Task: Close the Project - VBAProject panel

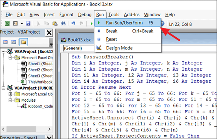Action: click(49, 33)
